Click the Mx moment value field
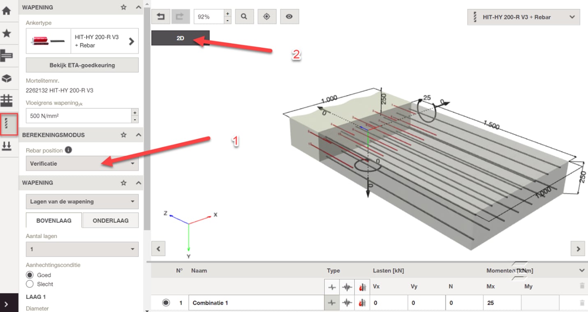The height and width of the screenshot is (312, 588). click(x=502, y=303)
